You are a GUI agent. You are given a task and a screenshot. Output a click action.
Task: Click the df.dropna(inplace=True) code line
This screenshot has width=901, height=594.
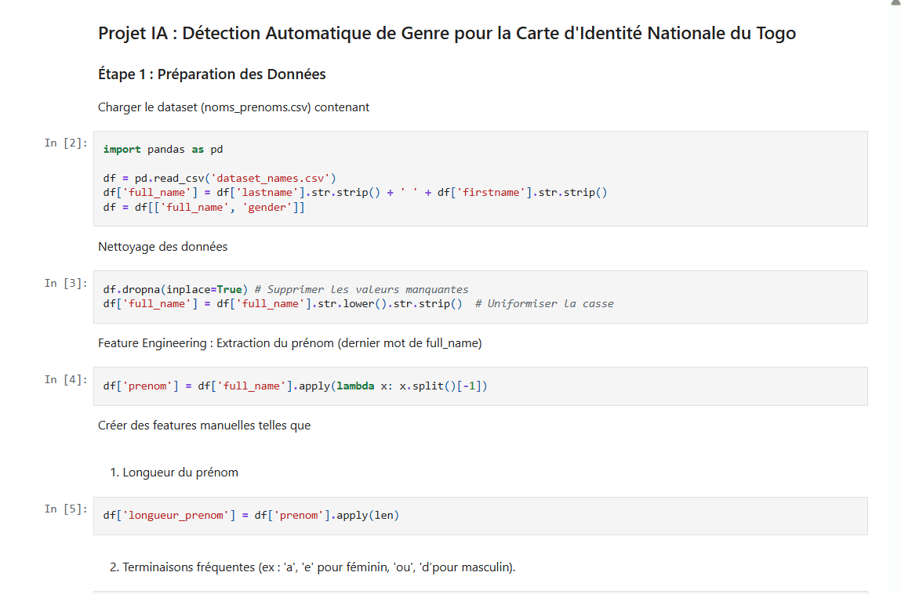click(x=285, y=289)
